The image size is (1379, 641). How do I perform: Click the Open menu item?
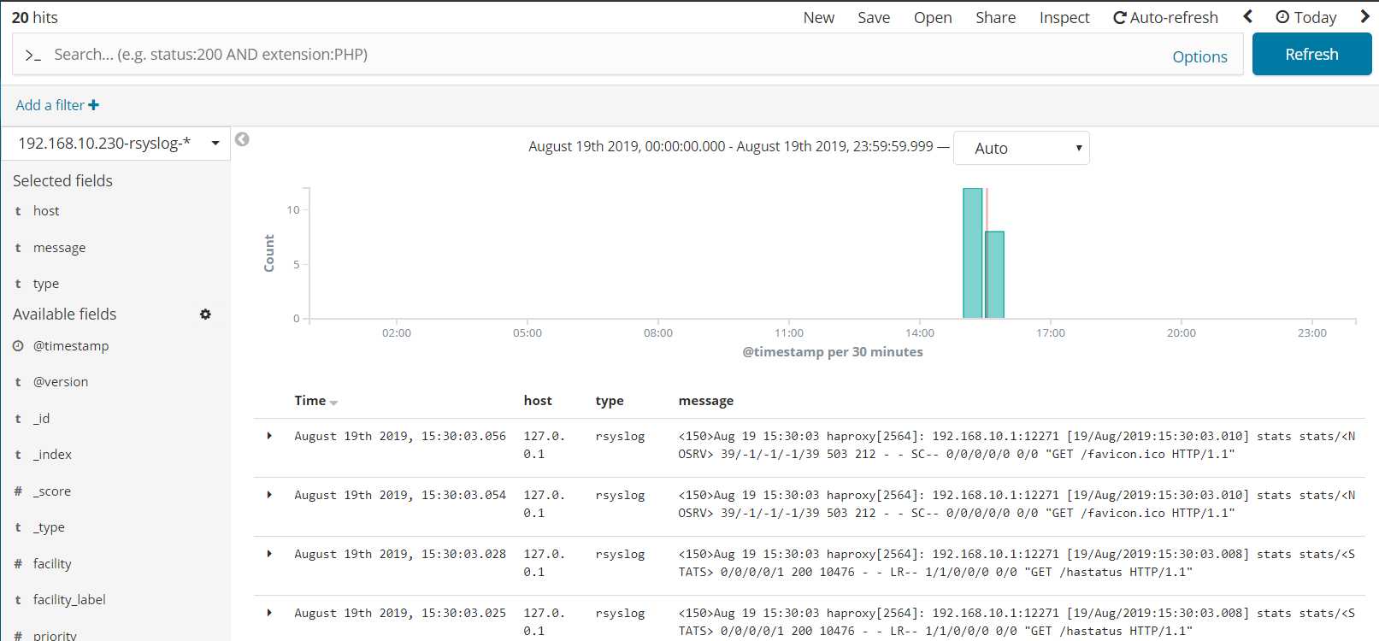tap(933, 17)
